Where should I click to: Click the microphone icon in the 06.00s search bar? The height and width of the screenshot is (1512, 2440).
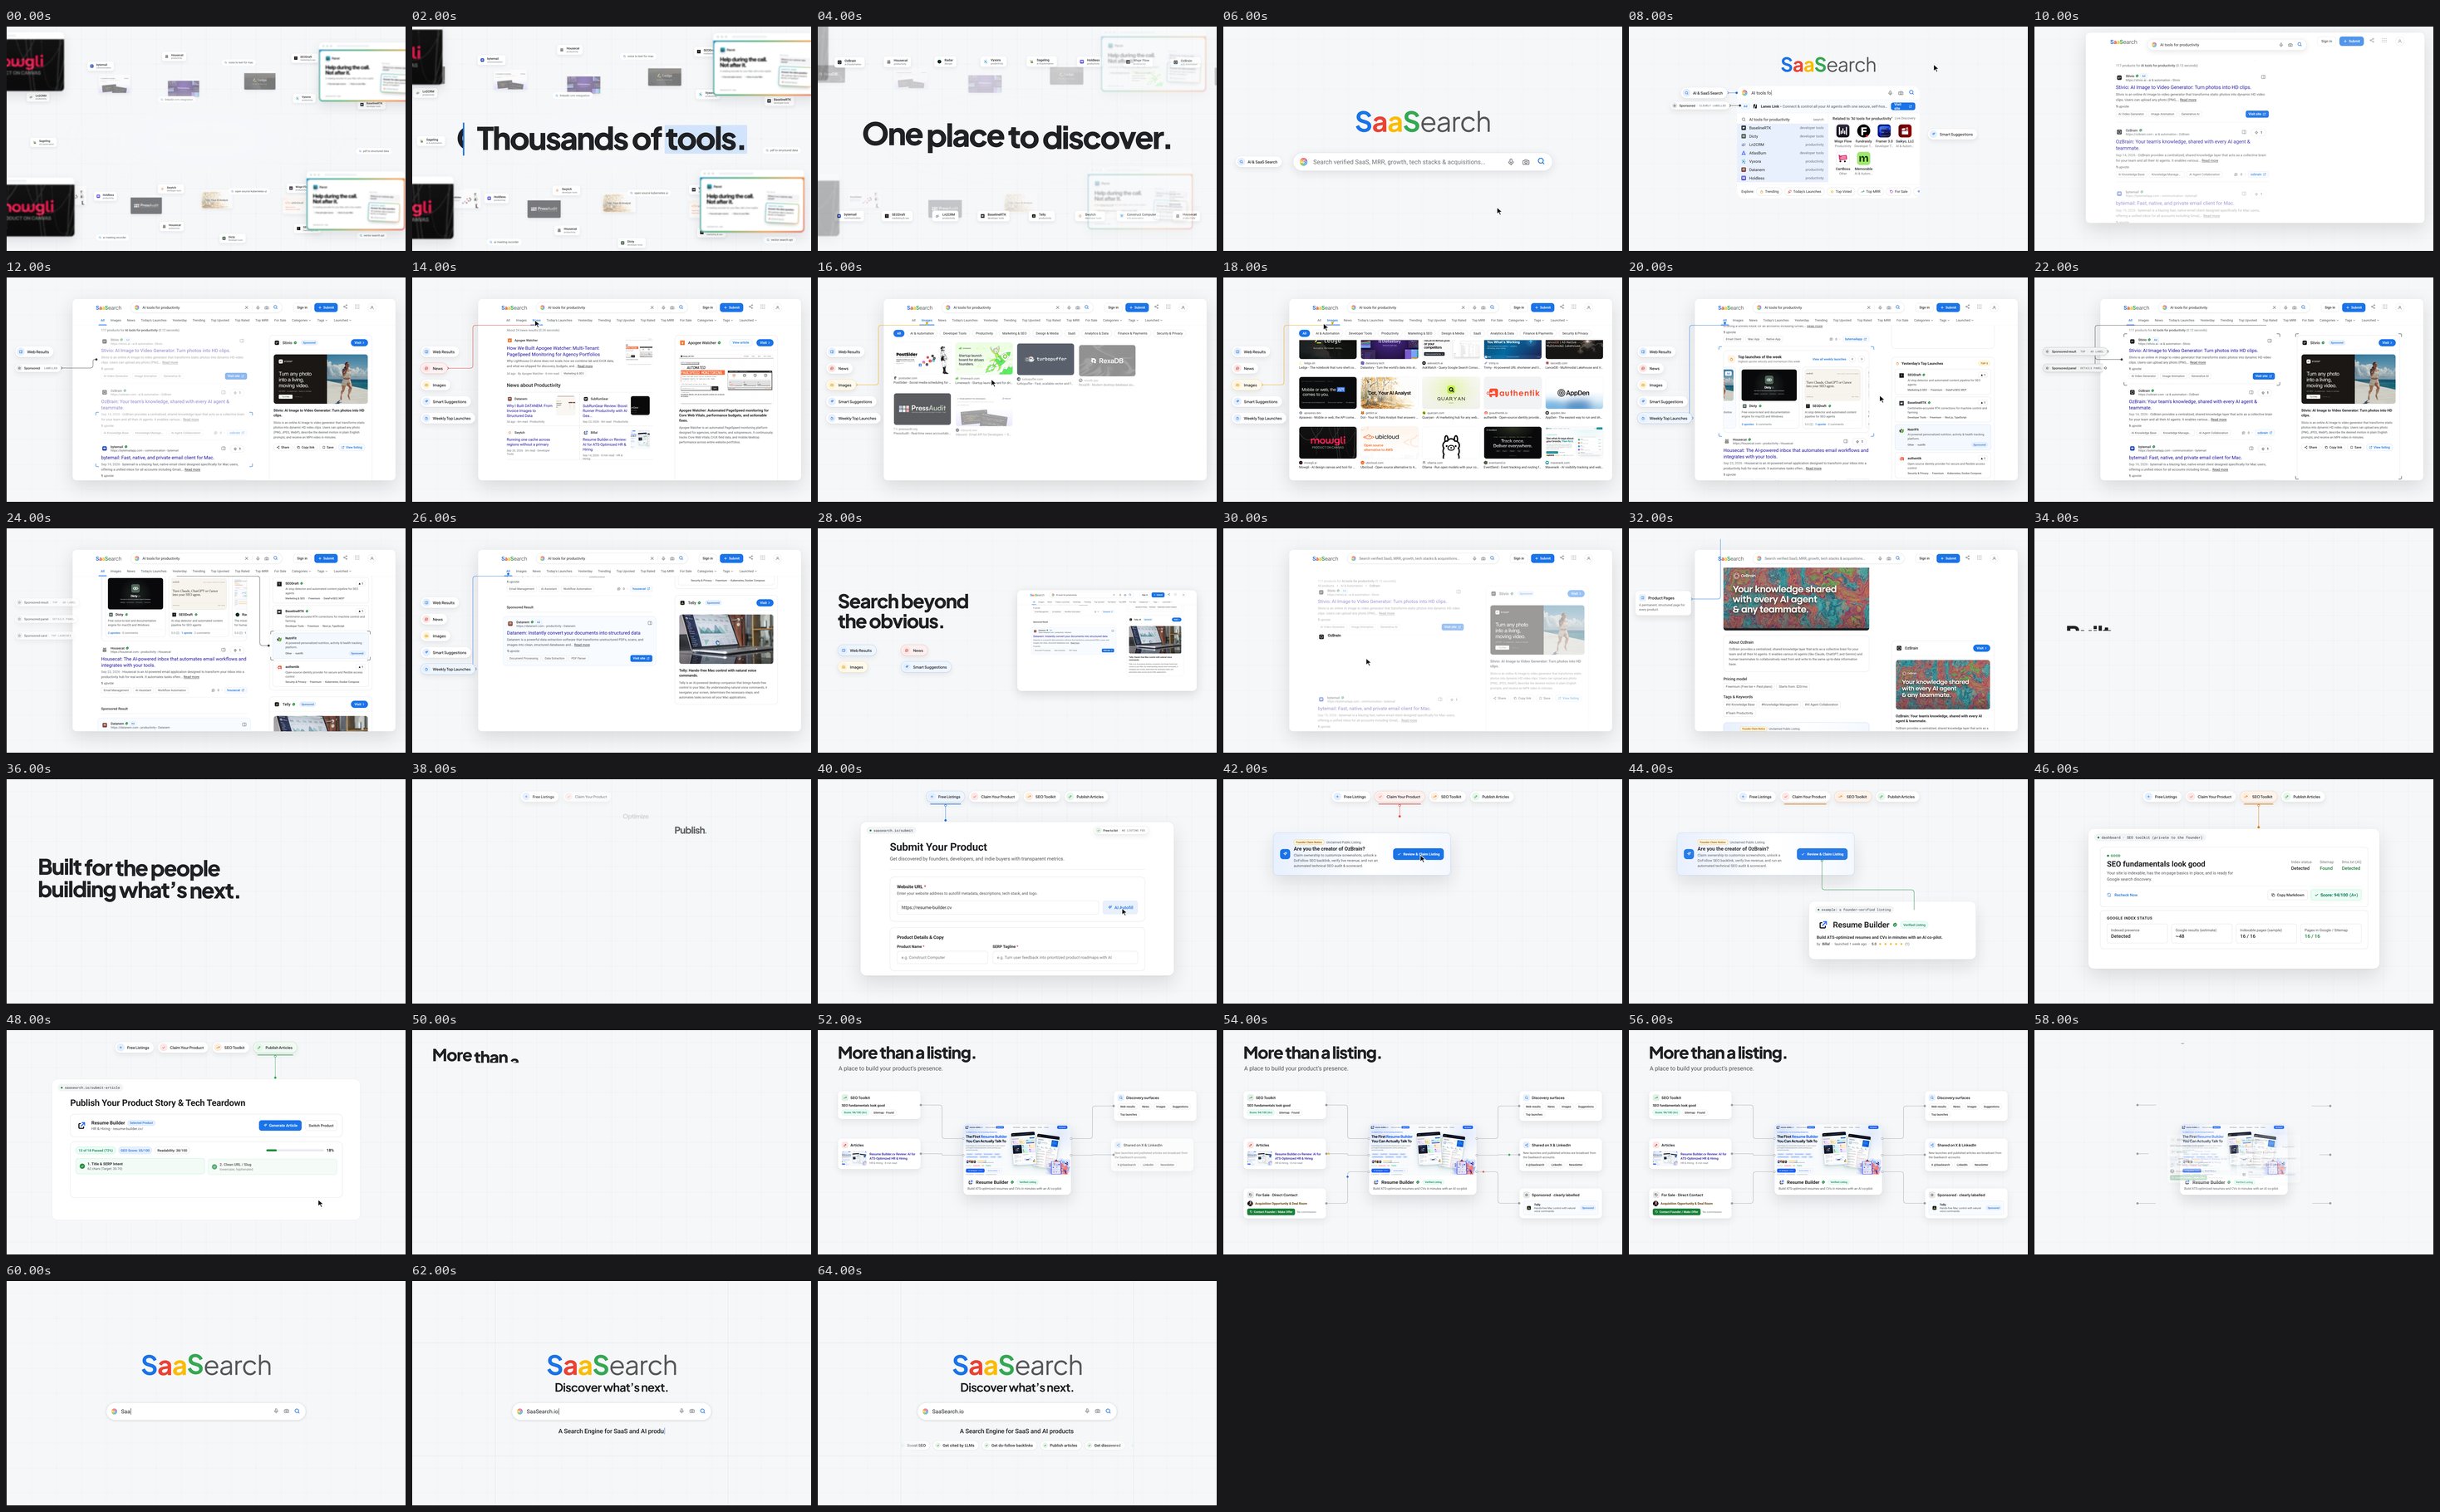click(x=1511, y=162)
